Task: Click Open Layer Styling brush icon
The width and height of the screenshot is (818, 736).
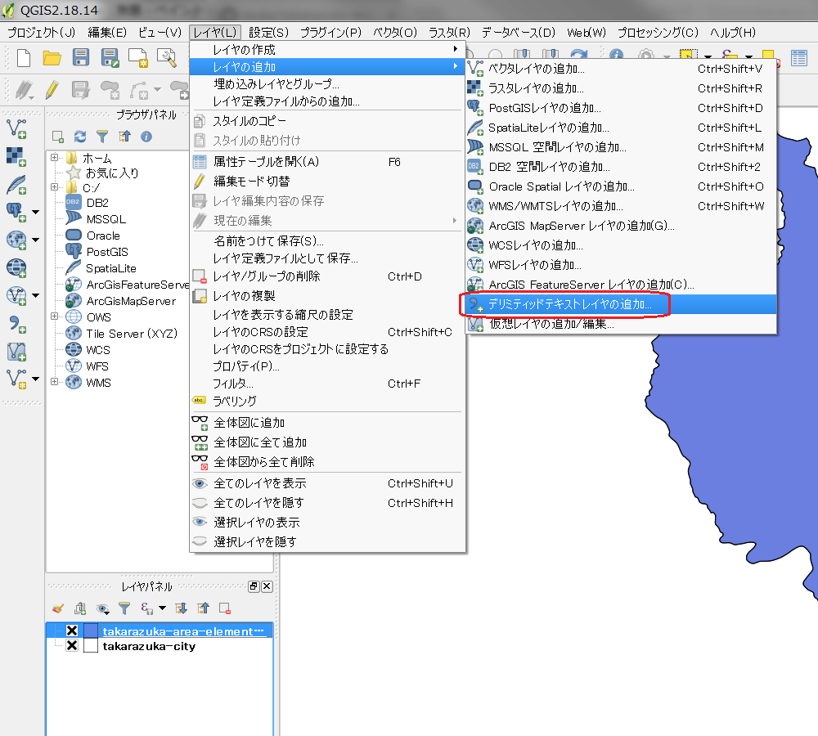Action: coord(58,608)
